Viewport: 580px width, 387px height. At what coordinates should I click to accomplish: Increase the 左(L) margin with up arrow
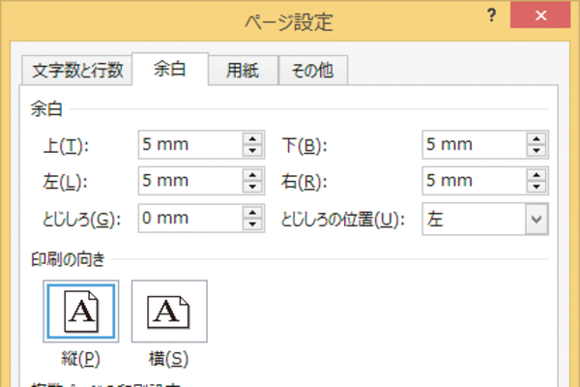click(x=252, y=175)
